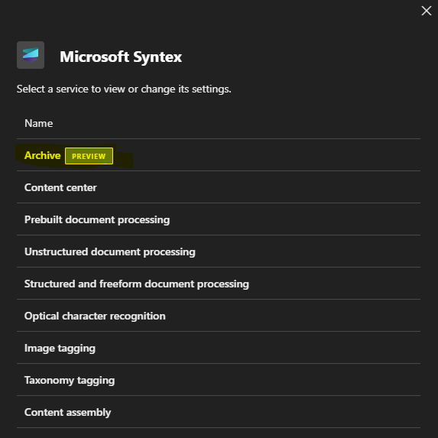Click the PREVIEW badge beside Archive

[x=89, y=156]
